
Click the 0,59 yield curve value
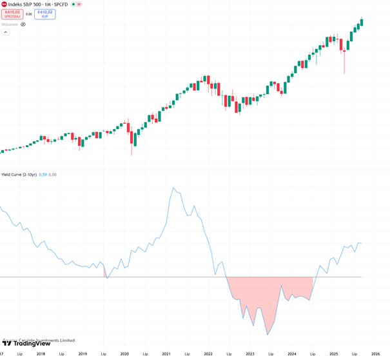pyautogui.click(x=43, y=175)
